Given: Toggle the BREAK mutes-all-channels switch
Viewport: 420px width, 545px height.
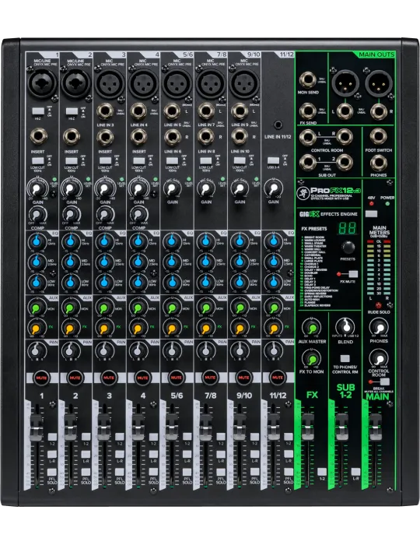Looking at the screenshot, I should [384, 381].
